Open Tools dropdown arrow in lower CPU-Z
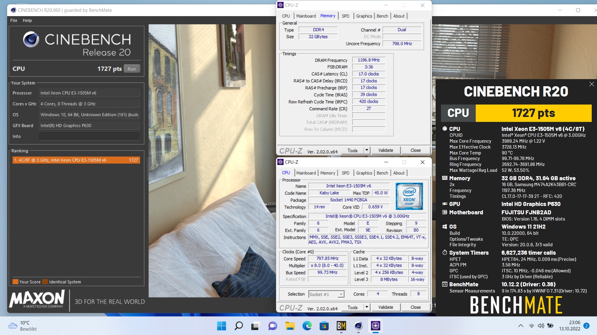597x335 pixels. (367, 307)
